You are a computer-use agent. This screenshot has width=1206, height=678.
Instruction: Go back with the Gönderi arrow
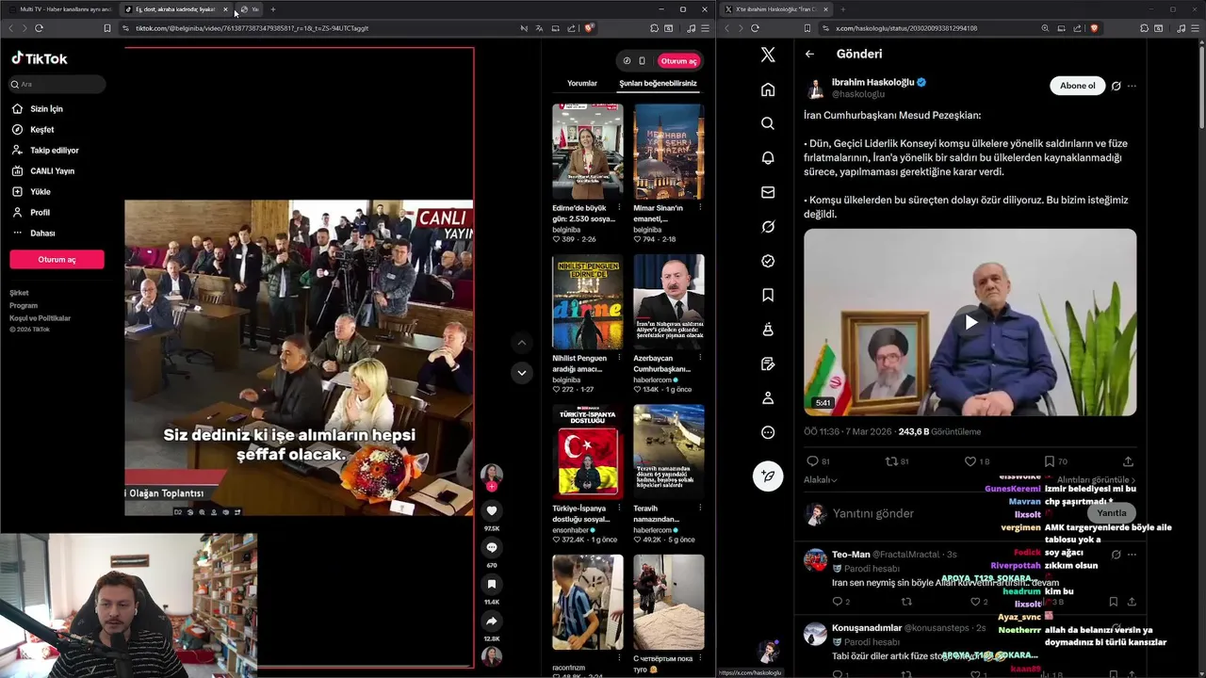click(x=809, y=54)
